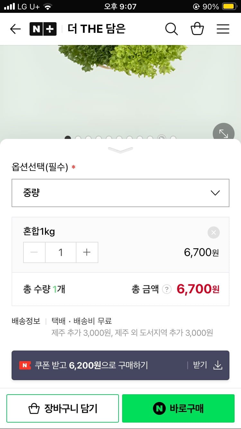This screenshot has width=241, height=429.
Task: Collapse the option panel with chevron handle
Action: 121,150
